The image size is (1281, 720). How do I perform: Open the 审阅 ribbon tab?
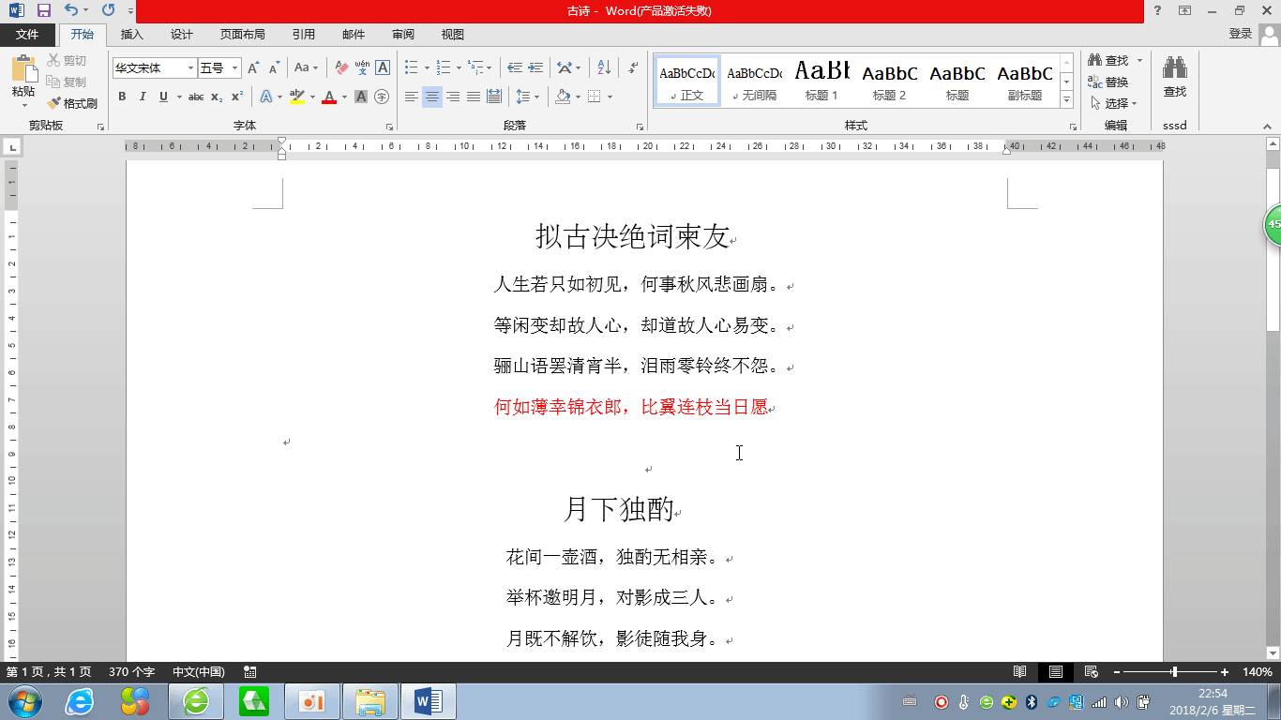click(x=402, y=34)
